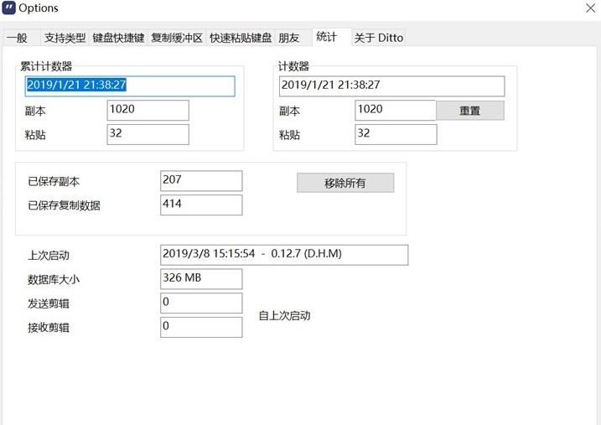Click the 重置 button
The image size is (601, 425).
(470, 111)
